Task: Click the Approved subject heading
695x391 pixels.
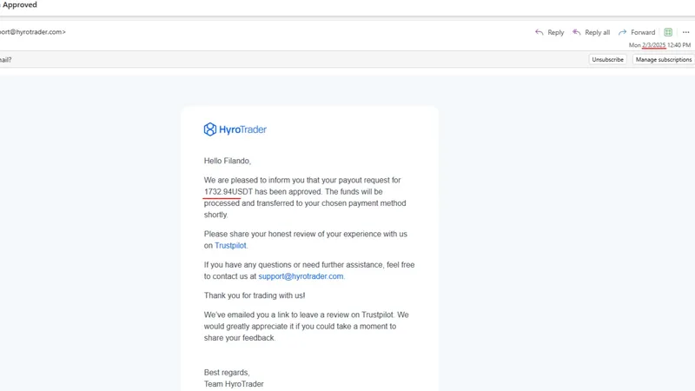Action: [19, 5]
